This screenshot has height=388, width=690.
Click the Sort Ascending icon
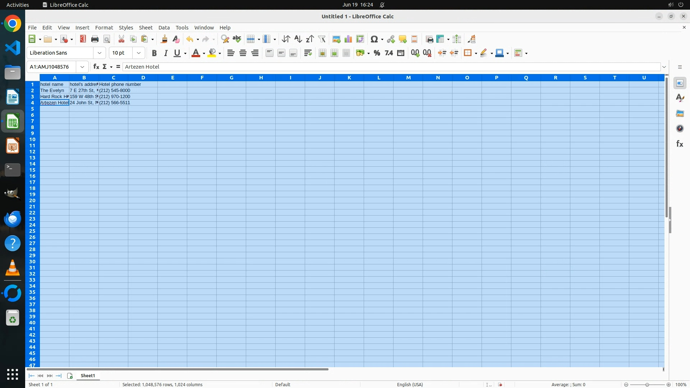coord(298,39)
